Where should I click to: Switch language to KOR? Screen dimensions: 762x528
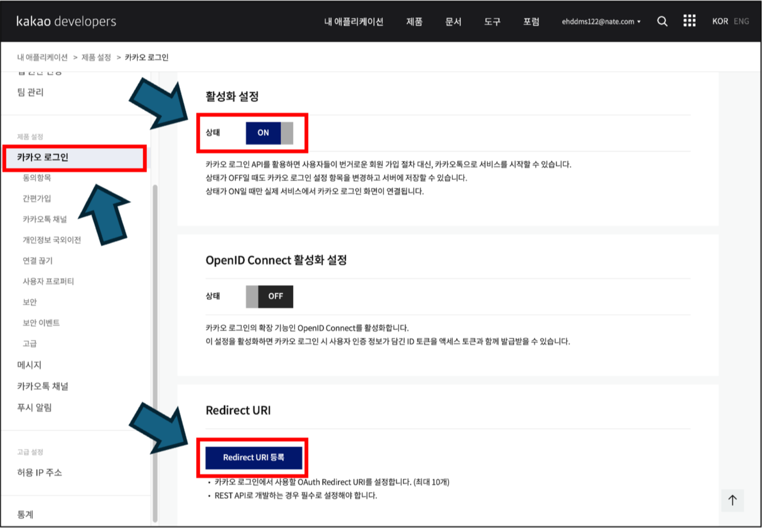(x=720, y=22)
